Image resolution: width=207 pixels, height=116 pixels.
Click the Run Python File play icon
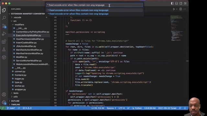tap(174, 9)
